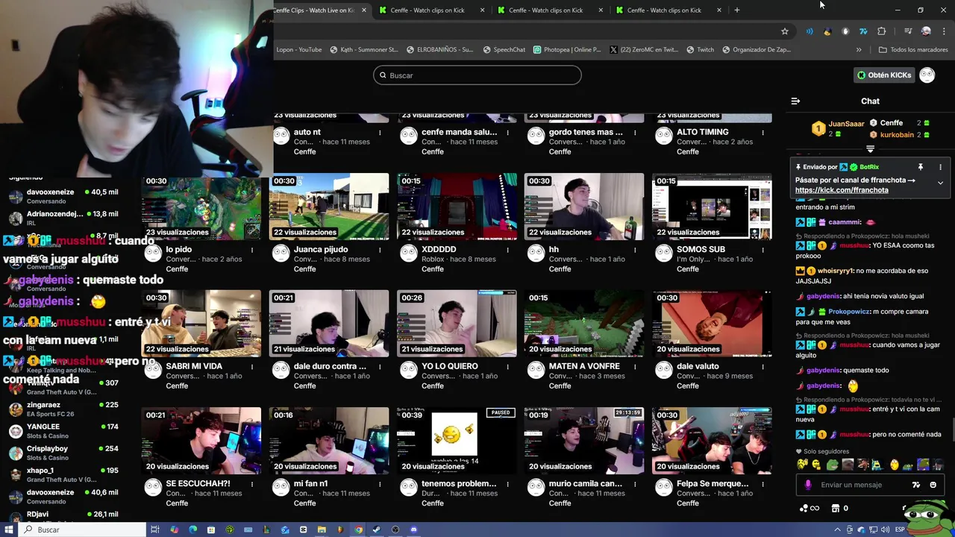Play the 'MATEN A VONFRE' Minecraft clip thumbnail
955x537 pixels.
tap(584, 324)
